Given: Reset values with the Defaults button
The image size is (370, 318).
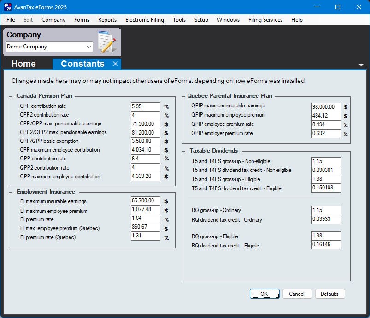Looking at the screenshot, I should [329, 294].
